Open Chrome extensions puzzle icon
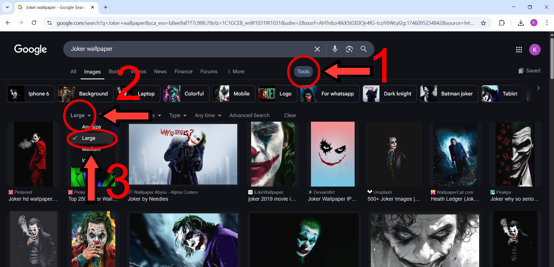Viewport: 554px width, 267px height. click(502, 23)
